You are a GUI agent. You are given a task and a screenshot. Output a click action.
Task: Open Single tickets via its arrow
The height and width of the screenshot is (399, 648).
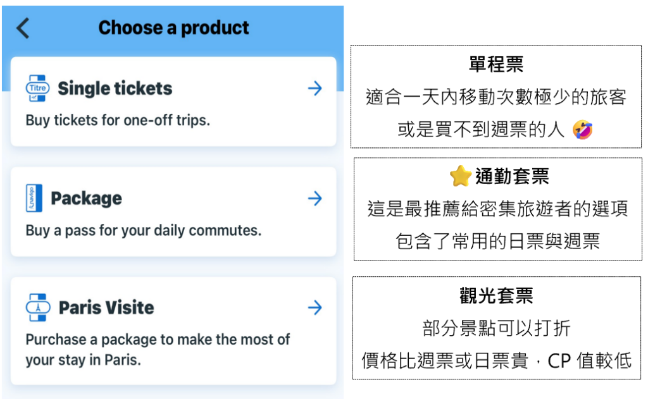point(315,89)
